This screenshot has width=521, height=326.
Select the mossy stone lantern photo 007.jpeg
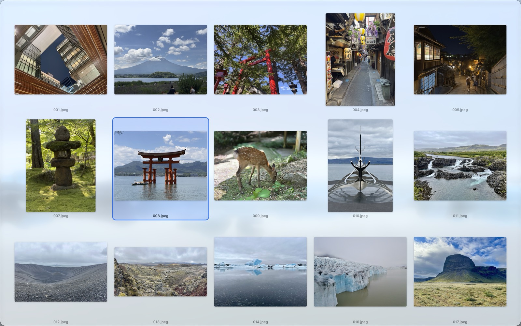click(x=61, y=166)
